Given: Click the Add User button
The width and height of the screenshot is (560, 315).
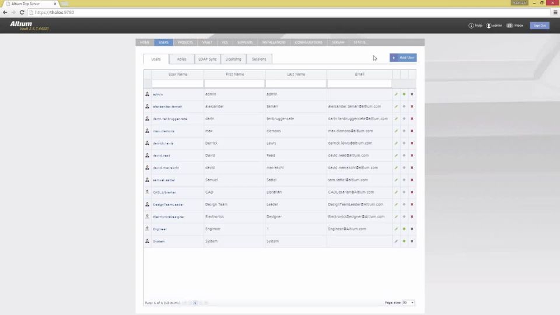Looking at the screenshot, I should click(403, 58).
